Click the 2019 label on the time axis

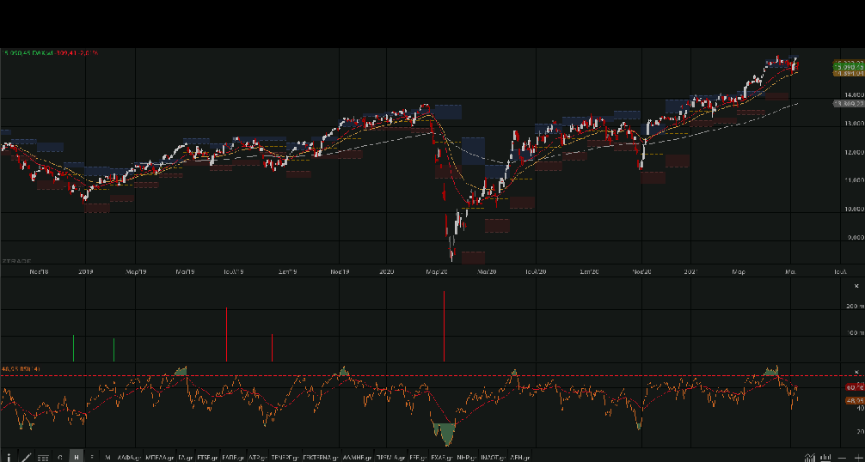(85, 271)
